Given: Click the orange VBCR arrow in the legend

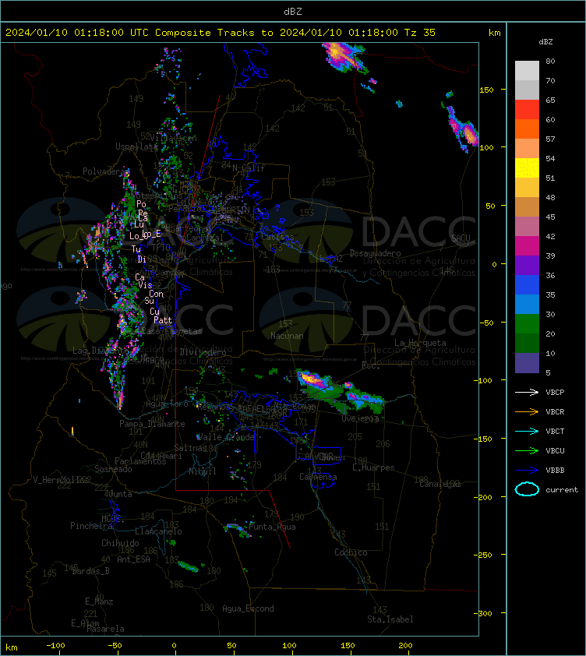Looking at the screenshot, I should [527, 411].
